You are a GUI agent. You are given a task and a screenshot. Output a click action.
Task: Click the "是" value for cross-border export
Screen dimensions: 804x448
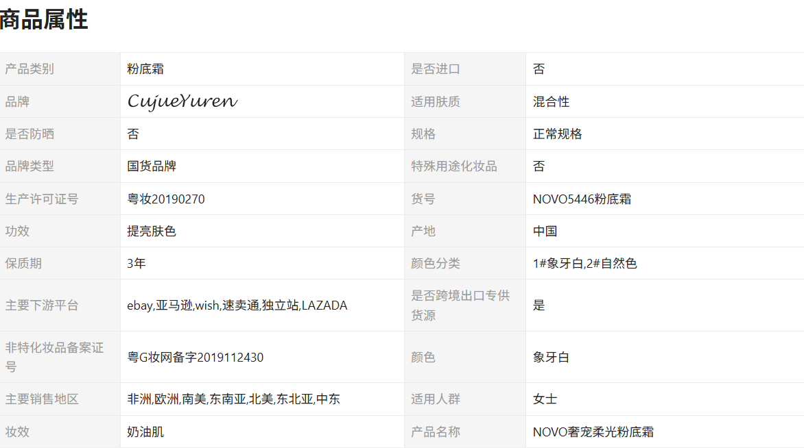click(x=539, y=306)
